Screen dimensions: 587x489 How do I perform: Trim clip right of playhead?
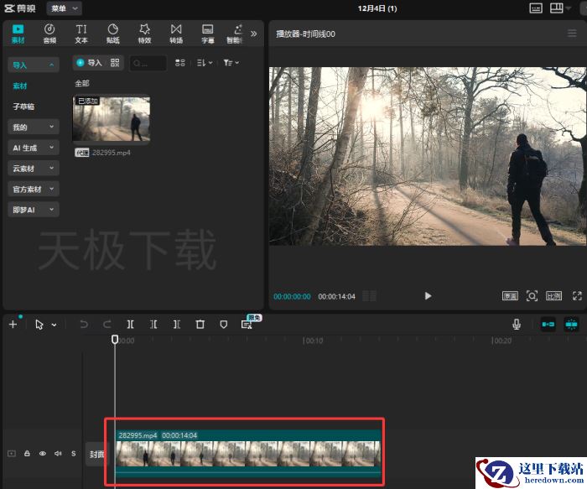pyautogui.click(x=177, y=325)
